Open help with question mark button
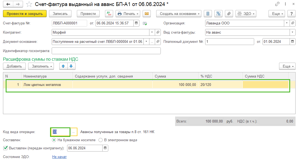Viewport: 298px width, 161px height. click(292, 14)
